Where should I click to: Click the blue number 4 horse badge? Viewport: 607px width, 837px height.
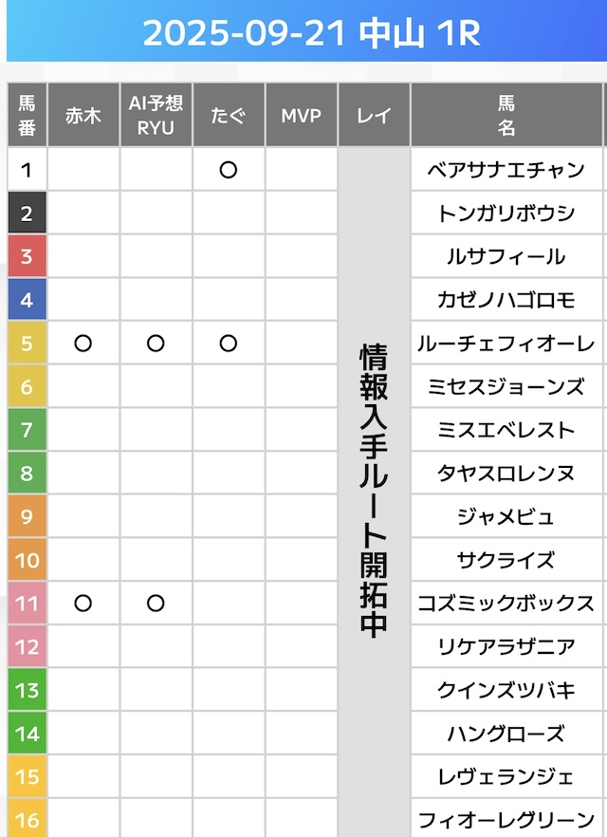coord(27,300)
